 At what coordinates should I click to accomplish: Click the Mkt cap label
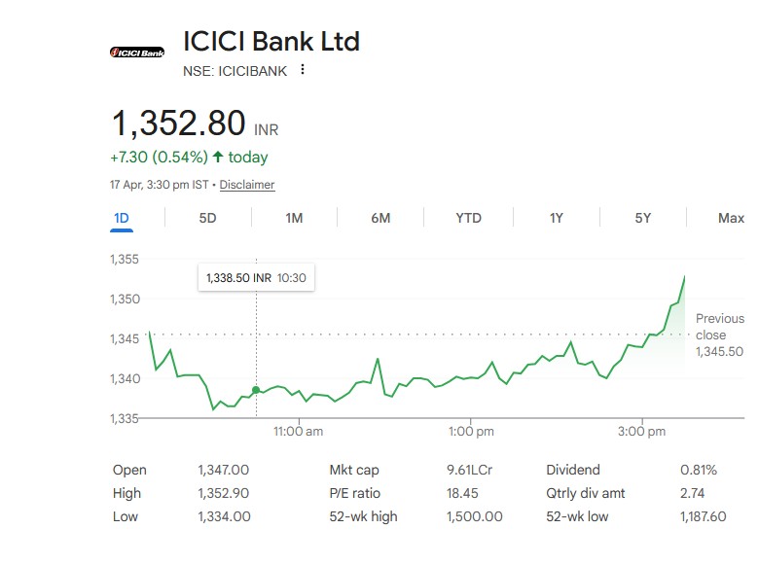[x=352, y=470]
